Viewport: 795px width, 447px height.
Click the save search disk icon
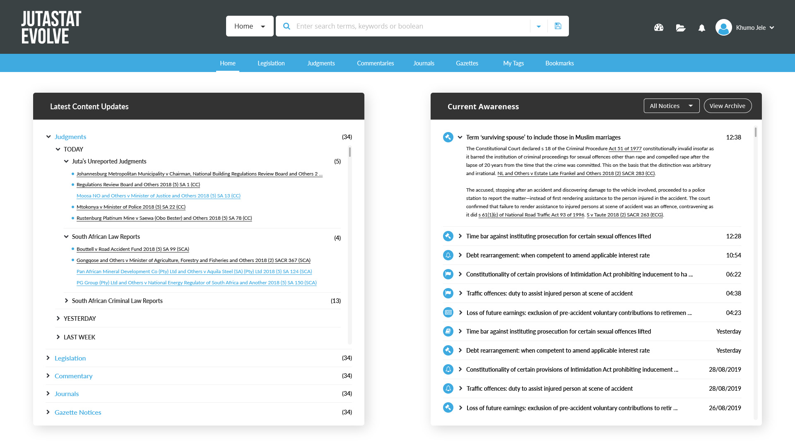pyautogui.click(x=558, y=26)
